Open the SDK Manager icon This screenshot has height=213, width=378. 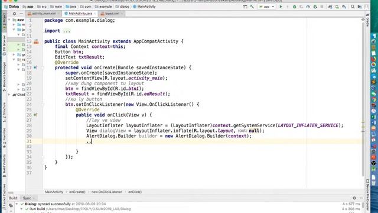[344, 7]
